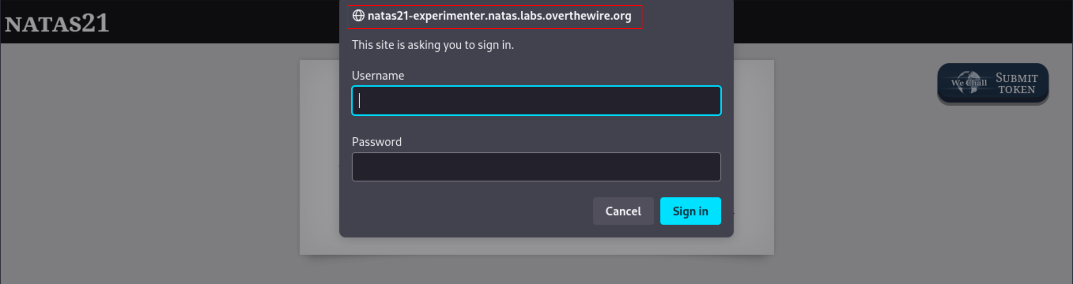Click the WeChall globe logo
1073x284 pixels.
pos(969,82)
